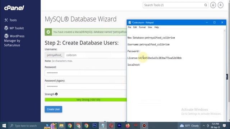The image size is (230, 129).
Task: Click the search magnifier in Search Tools
Action: pyautogui.click(x=206, y=5)
